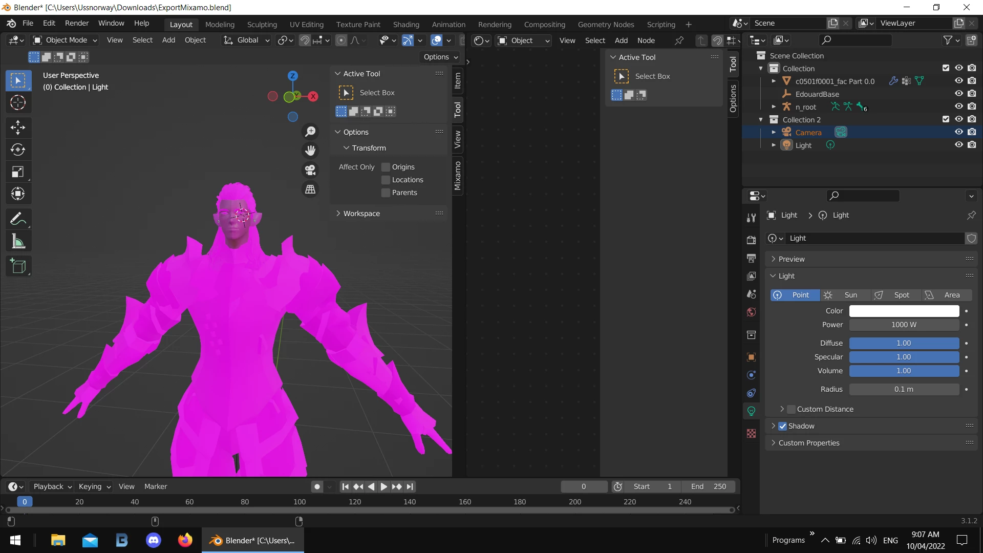Expand the Custom Properties section
The image size is (983, 553).
(x=808, y=443)
